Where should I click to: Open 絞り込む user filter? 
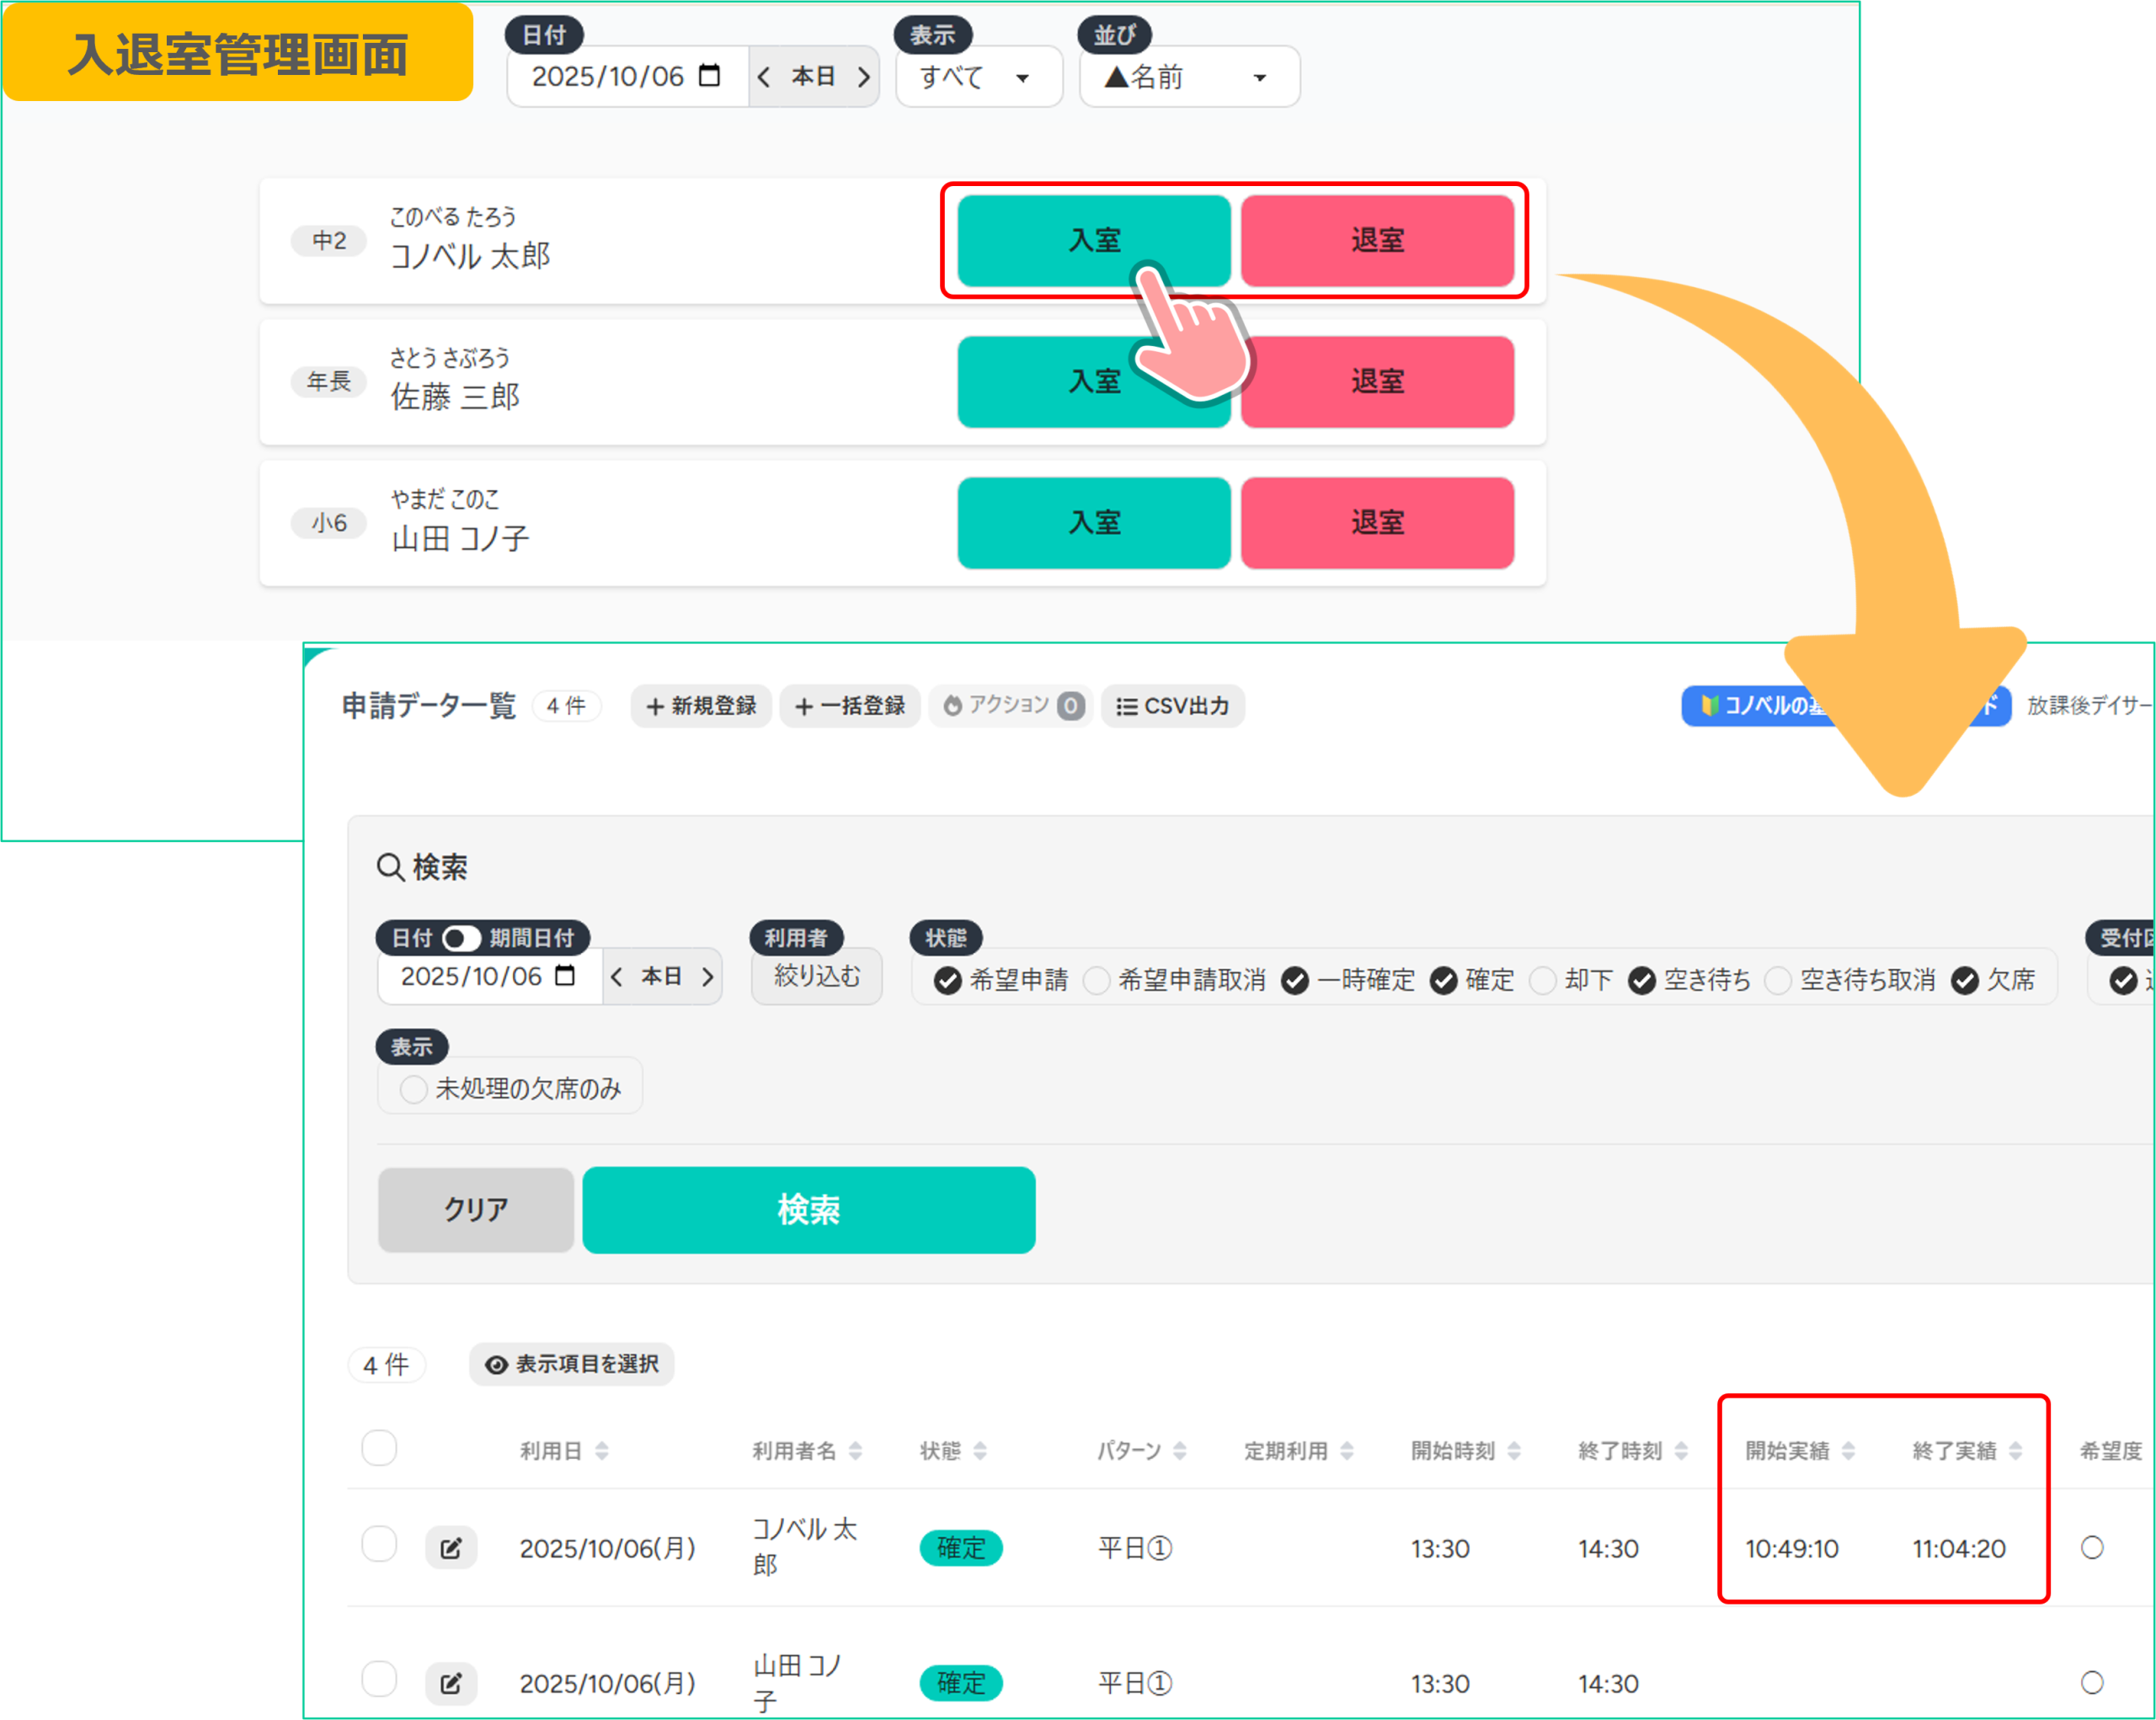[x=816, y=977]
